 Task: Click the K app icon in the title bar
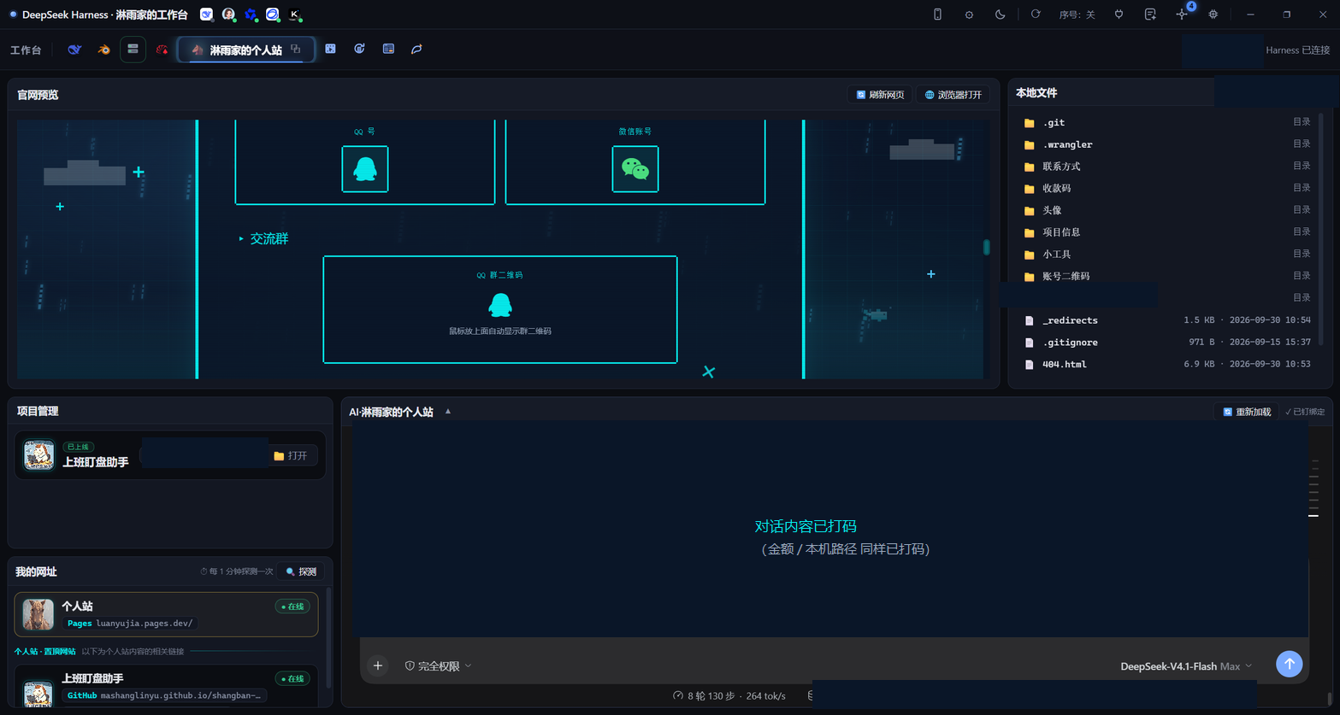pyautogui.click(x=294, y=15)
